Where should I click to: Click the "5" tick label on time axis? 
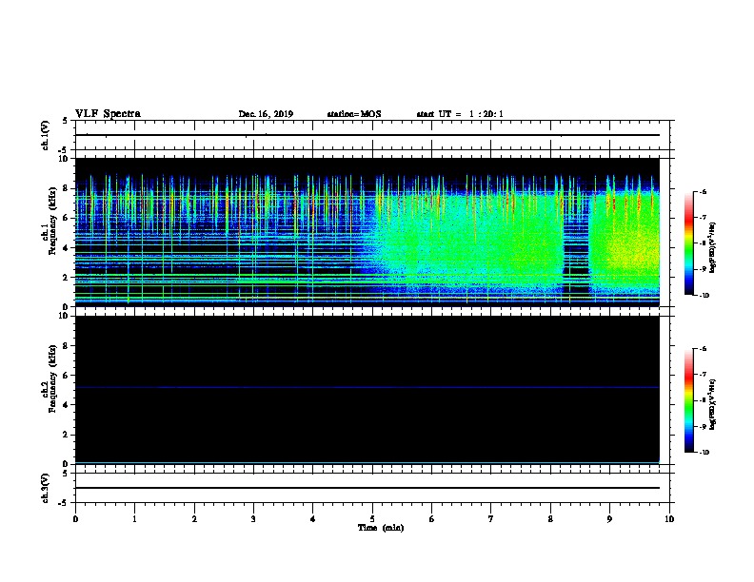point(372,519)
